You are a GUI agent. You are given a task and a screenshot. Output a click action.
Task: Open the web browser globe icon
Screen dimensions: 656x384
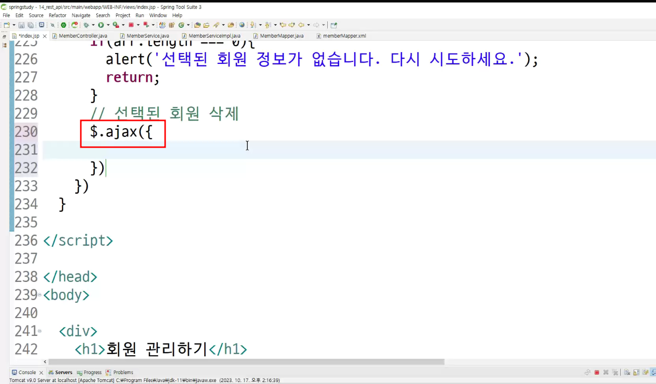pyautogui.click(x=242, y=25)
